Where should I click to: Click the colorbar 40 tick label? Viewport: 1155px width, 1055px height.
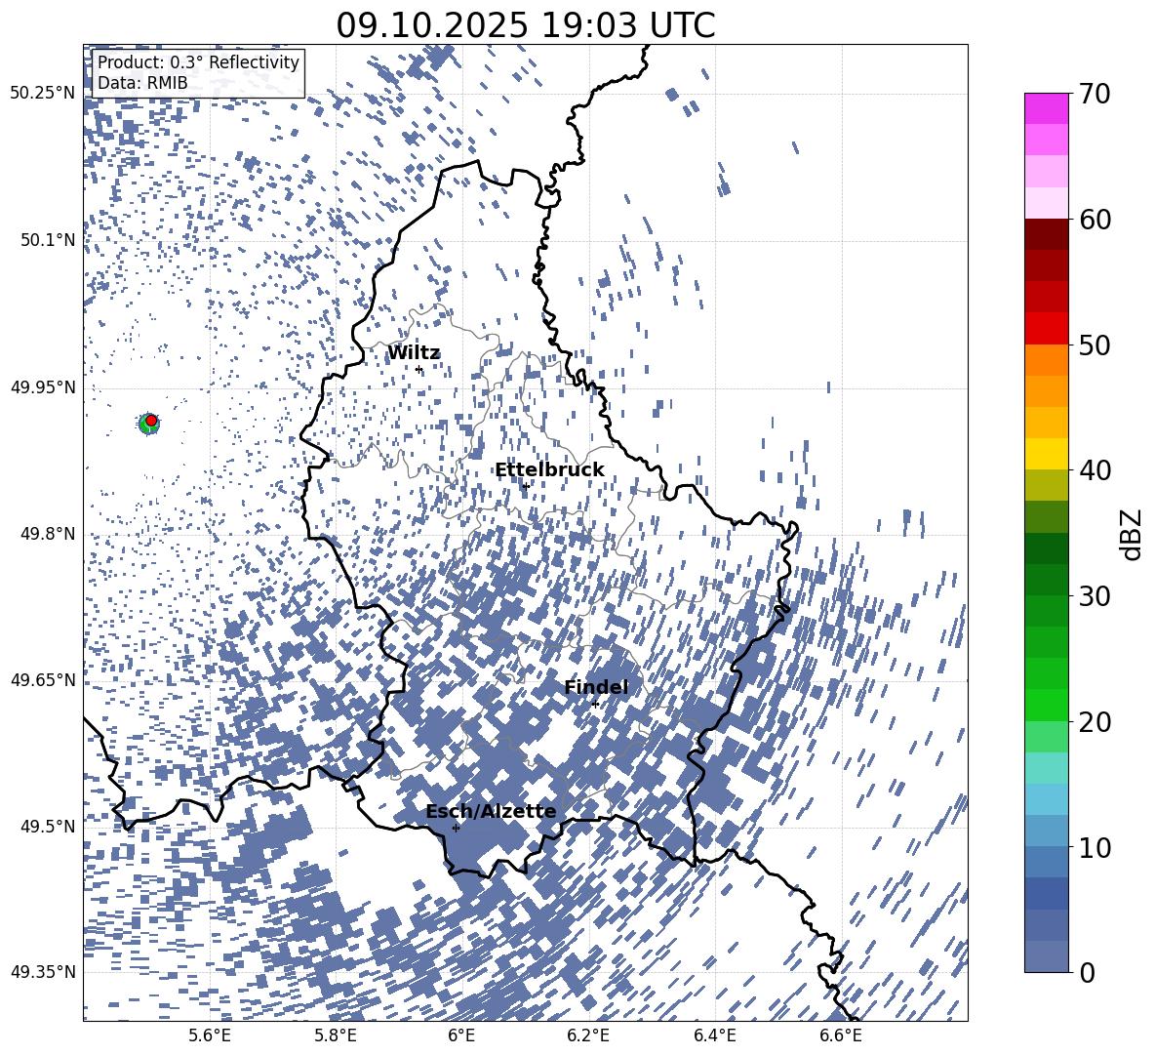(x=1095, y=470)
